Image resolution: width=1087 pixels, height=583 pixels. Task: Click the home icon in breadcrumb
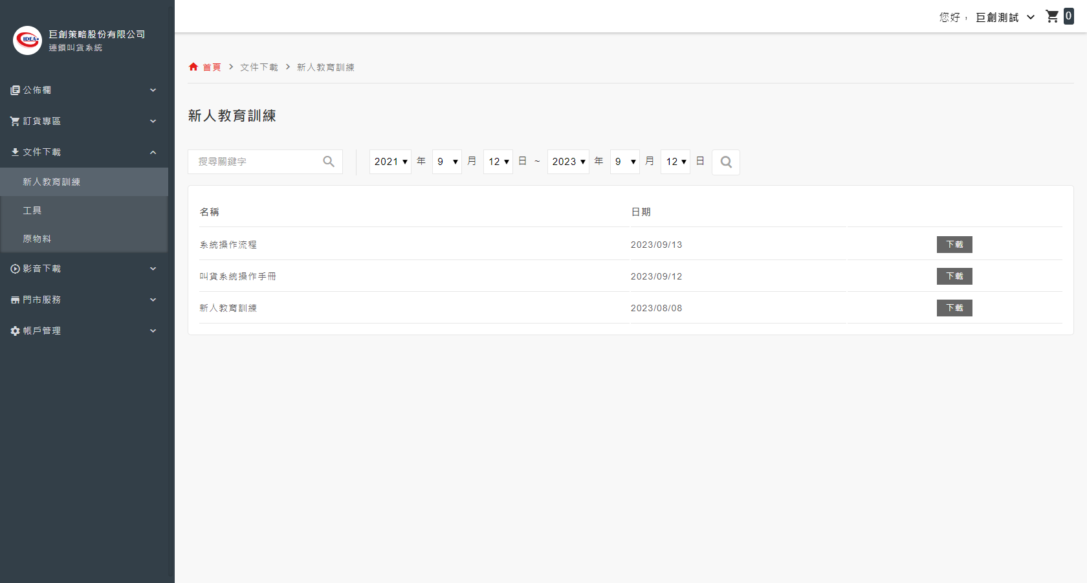point(193,67)
